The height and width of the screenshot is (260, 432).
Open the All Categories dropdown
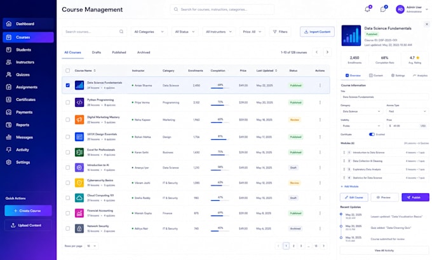click(x=149, y=32)
